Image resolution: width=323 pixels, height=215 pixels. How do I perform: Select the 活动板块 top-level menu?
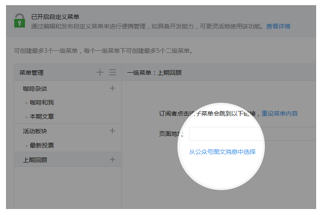pos(35,131)
